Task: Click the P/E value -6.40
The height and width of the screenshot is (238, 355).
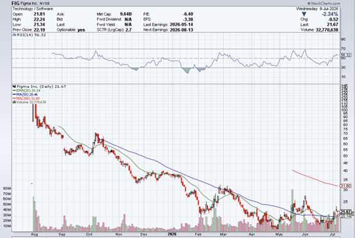Action: click(188, 14)
